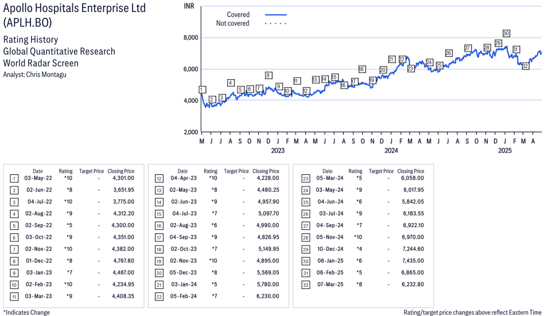Click closing price 5,149.95
Viewport: 548px width, 316px height.
(269, 249)
